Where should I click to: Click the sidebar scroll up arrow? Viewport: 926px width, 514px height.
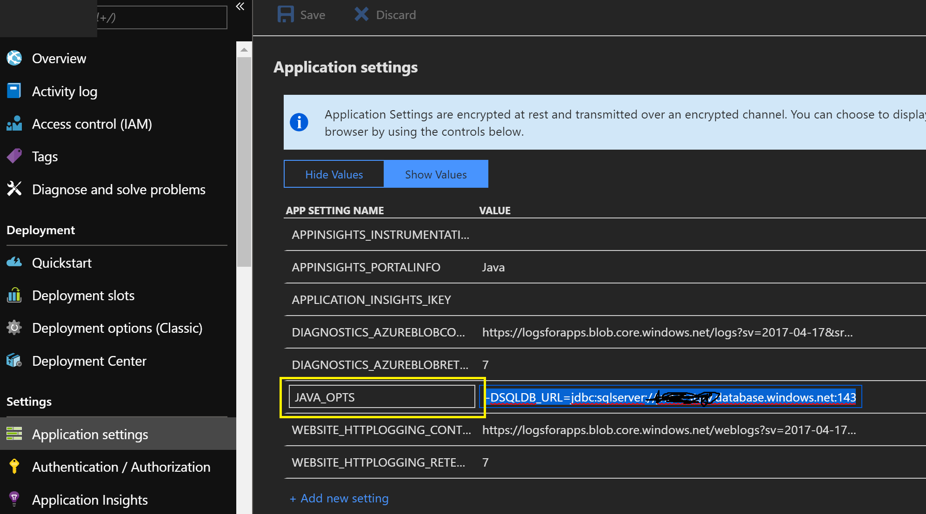[x=244, y=50]
